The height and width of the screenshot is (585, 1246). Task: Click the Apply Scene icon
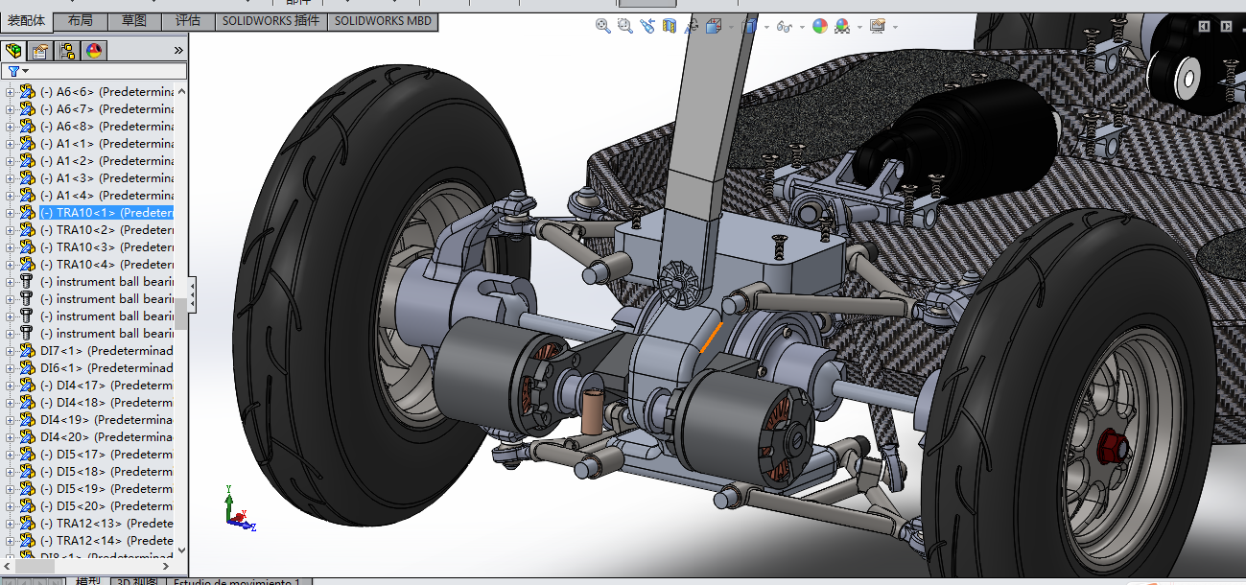pyautogui.click(x=842, y=27)
